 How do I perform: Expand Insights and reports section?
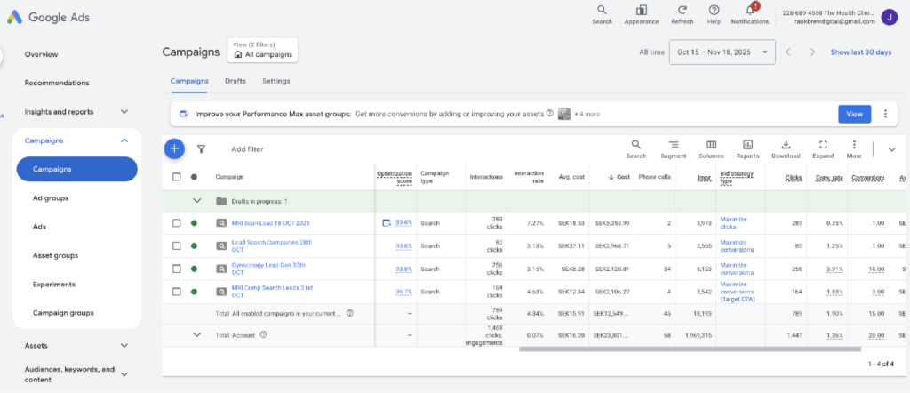coord(124,111)
